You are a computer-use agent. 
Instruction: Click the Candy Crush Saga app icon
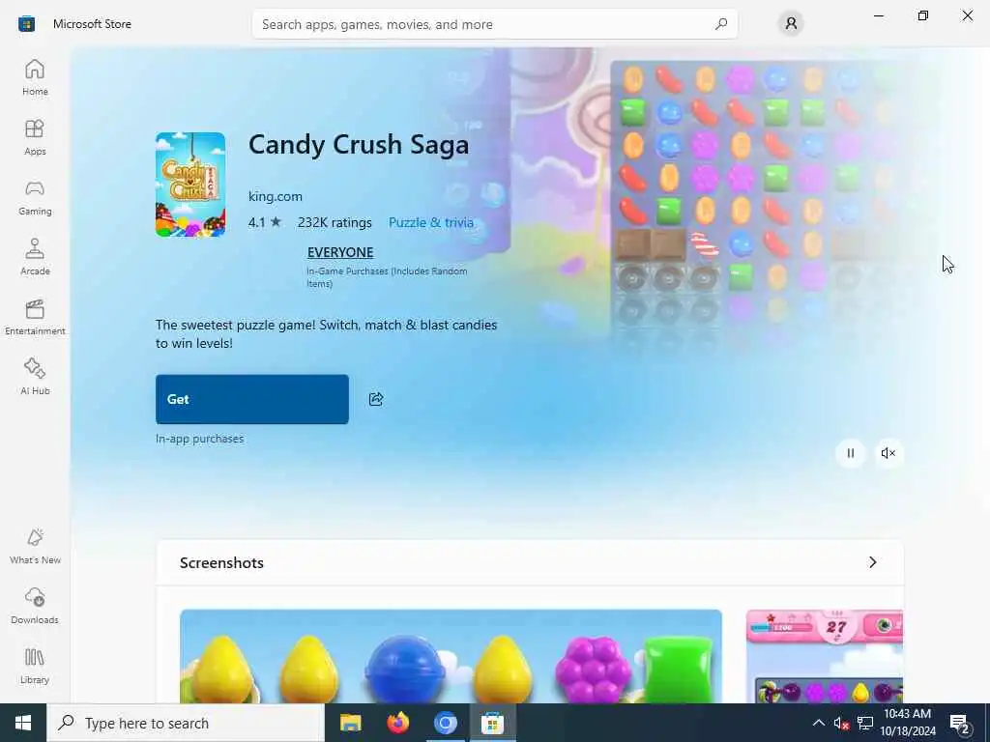click(190, 185)
